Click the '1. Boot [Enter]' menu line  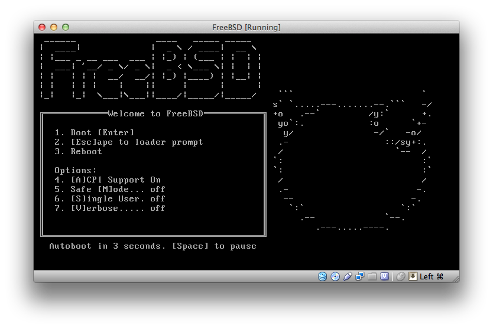[94, 133]
